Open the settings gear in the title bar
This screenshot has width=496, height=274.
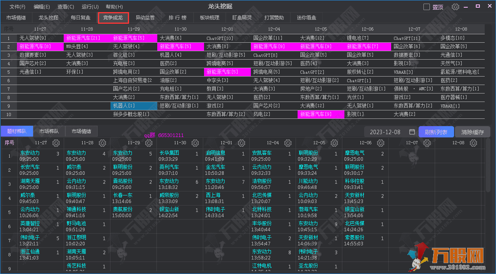click(x=456, y=7)
